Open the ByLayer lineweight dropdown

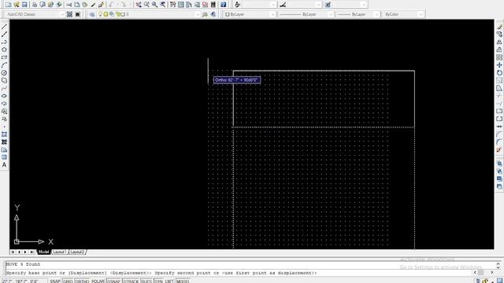[358, 14]
